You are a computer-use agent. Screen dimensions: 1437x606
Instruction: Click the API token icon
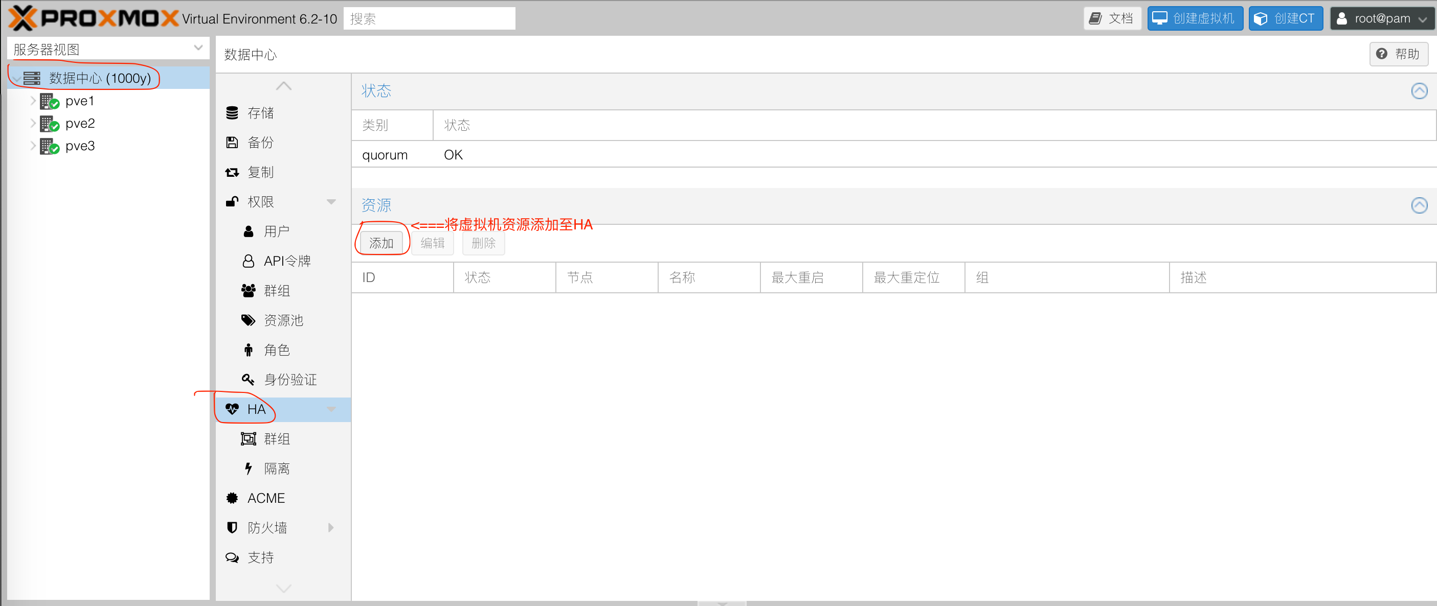pyautogui.click(x=248, y=261)
